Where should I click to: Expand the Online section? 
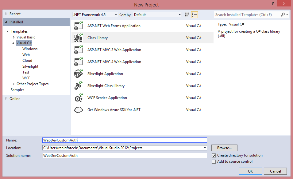point(6,98)
